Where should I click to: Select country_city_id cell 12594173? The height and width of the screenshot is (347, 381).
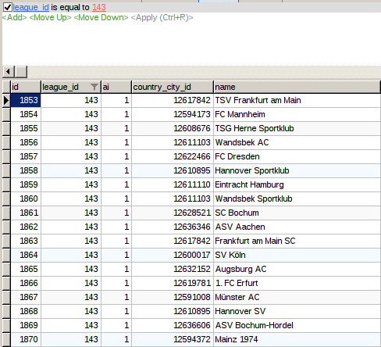click(x=173, y=114)
